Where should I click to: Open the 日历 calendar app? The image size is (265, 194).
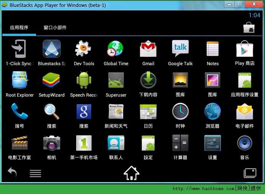click(x=148, y=112)
